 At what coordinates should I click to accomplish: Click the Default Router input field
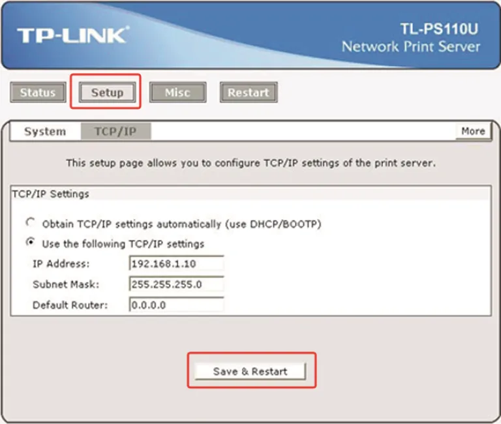(x=176, y=305)
